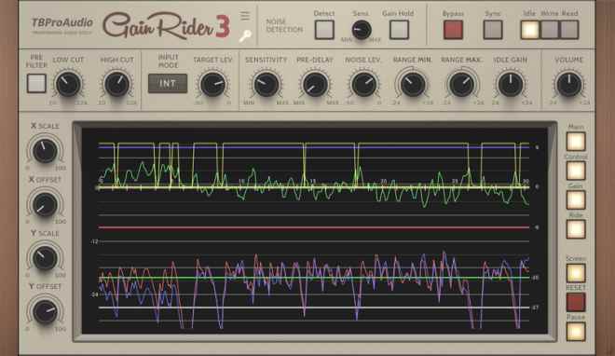Click the noise detection Sens knob
Image resolution: width=615 pixels, height=356 pixels.
pyautogui.click(x=362, y=30)
